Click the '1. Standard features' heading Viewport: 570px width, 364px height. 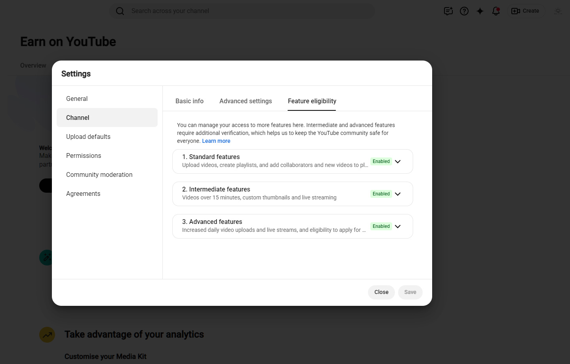pyautogui.click(x=211, y=157)
